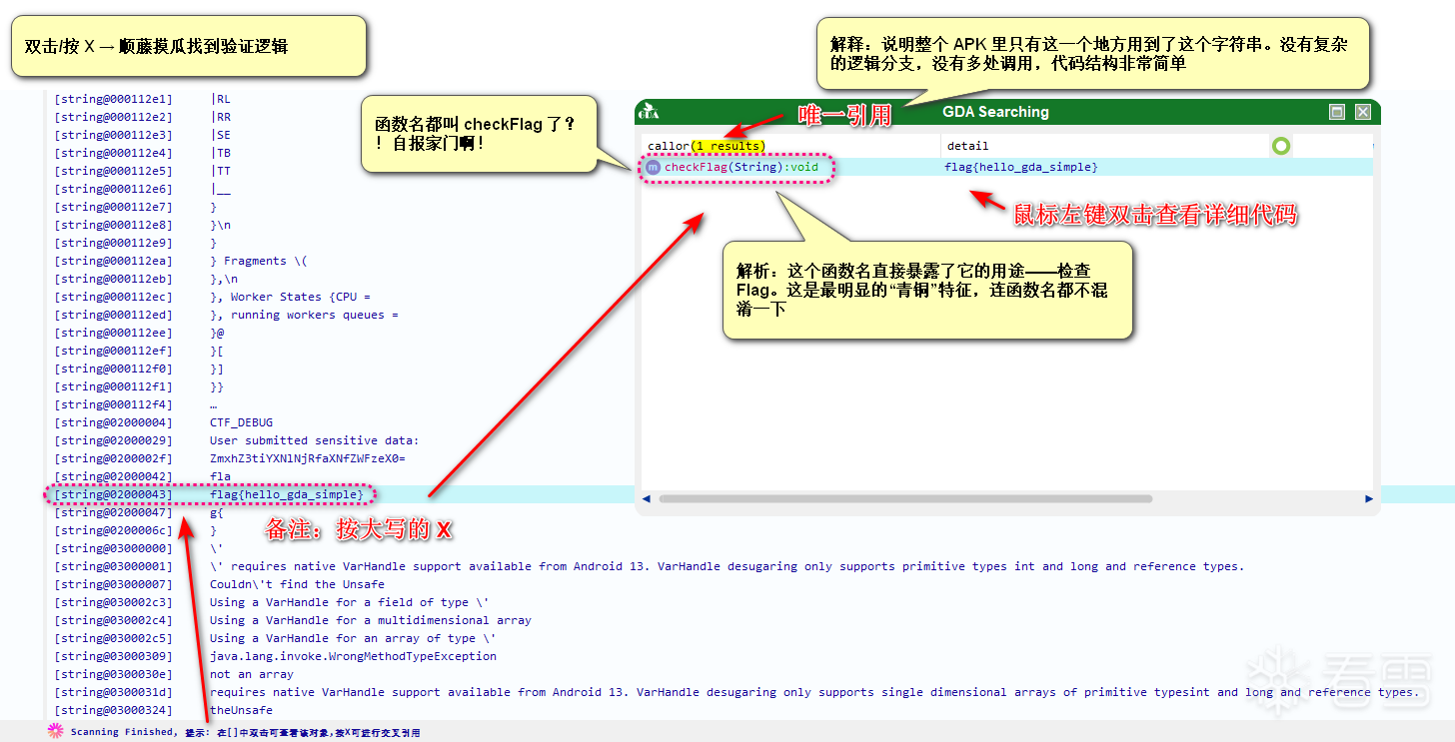Click address [string@0300031d]

tap(113, 692)
